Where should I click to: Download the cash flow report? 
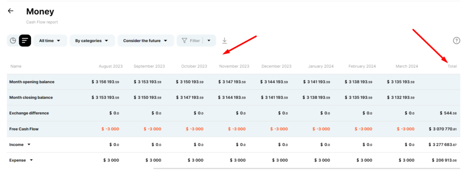(224, 41)
